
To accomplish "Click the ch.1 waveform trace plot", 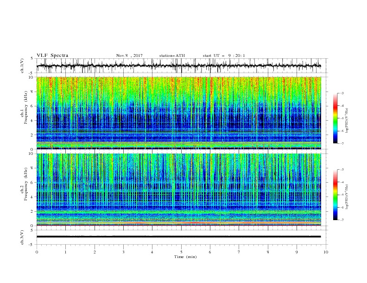I will [178, 66].
